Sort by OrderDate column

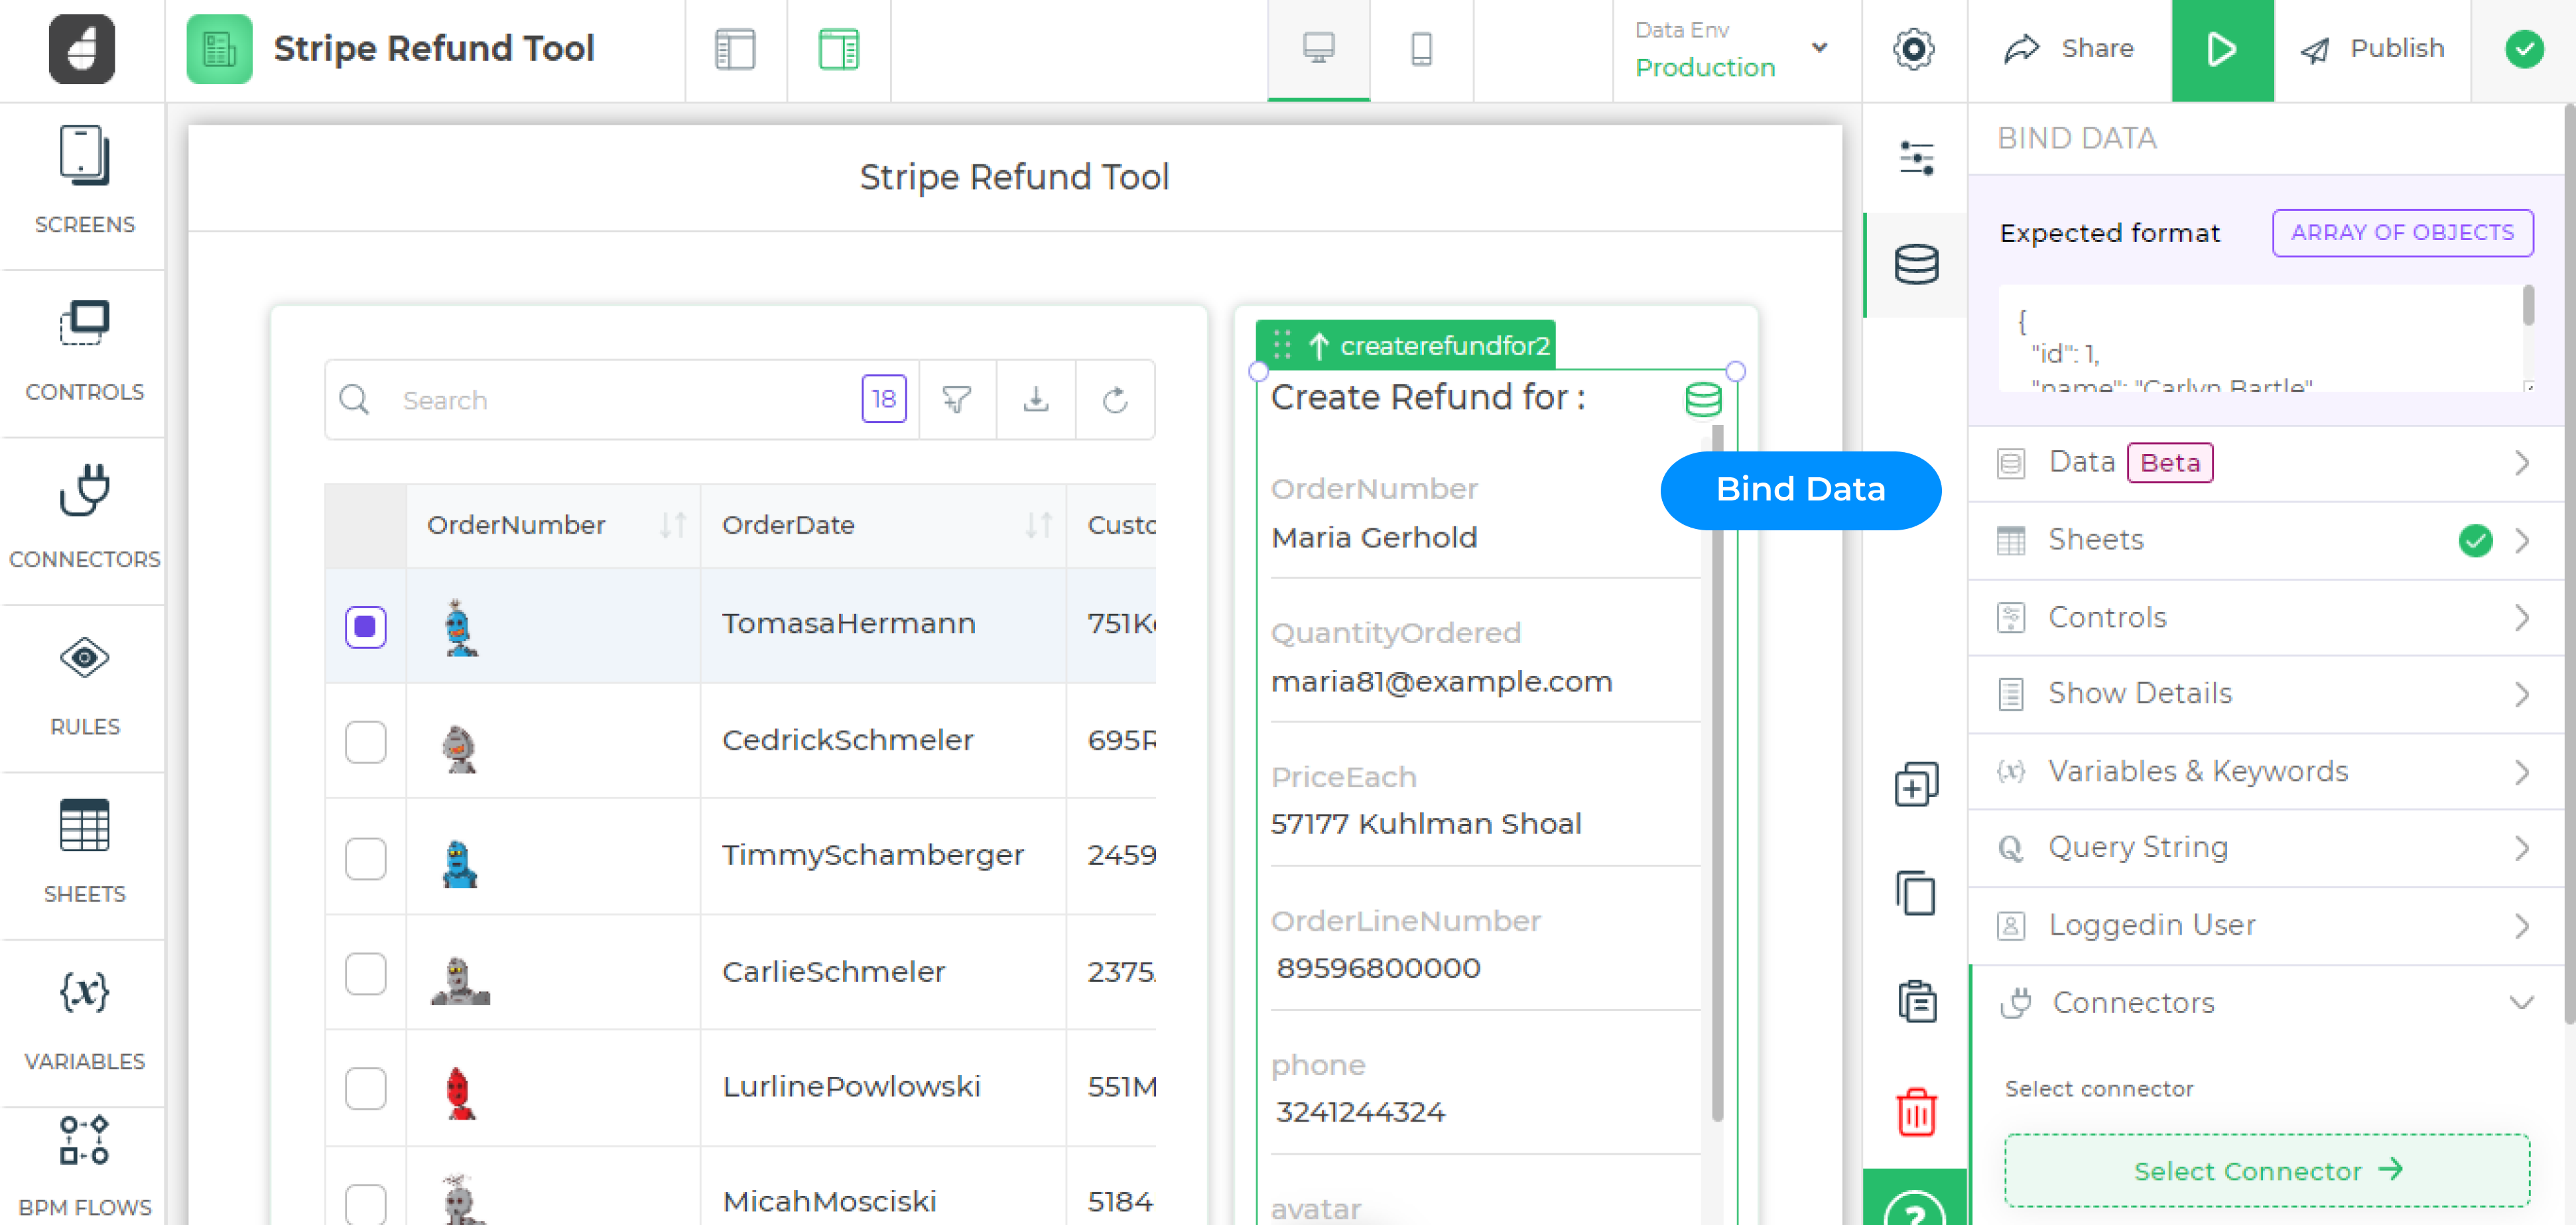click(1038, 524)
